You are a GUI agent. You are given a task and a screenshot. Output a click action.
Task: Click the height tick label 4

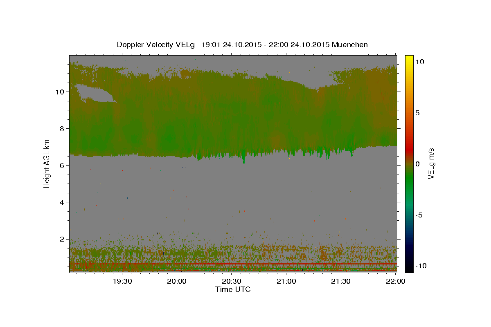[62, 202]
